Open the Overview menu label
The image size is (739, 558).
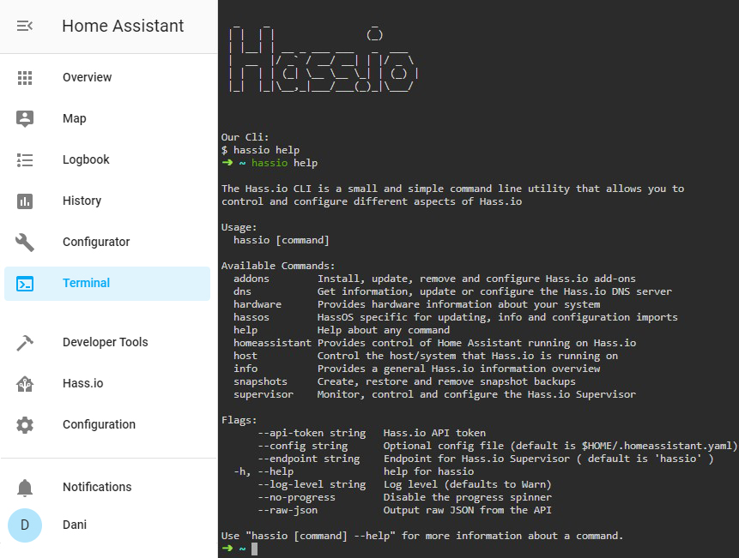click(88, 77)
